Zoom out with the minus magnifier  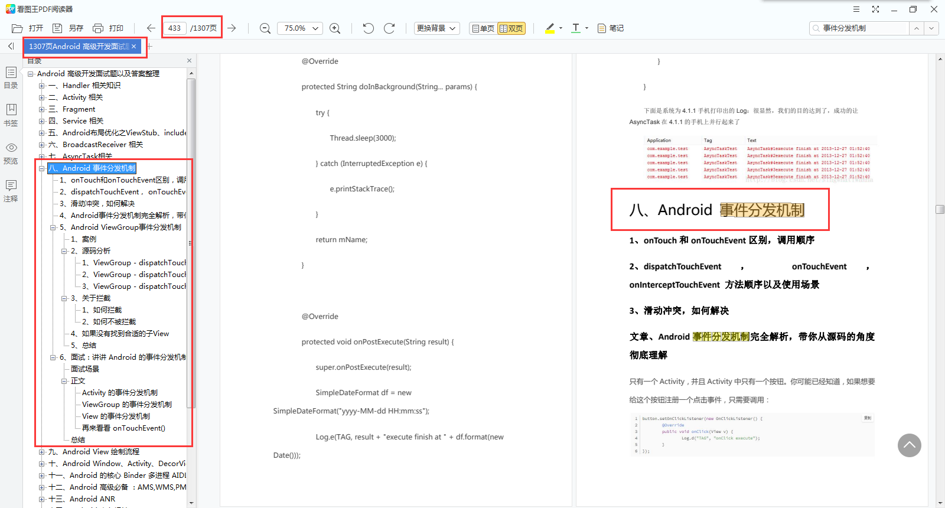coord(265,28)
